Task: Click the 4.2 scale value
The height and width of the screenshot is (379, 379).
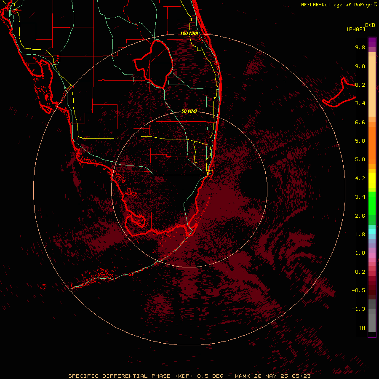Action: pos(360,179)
